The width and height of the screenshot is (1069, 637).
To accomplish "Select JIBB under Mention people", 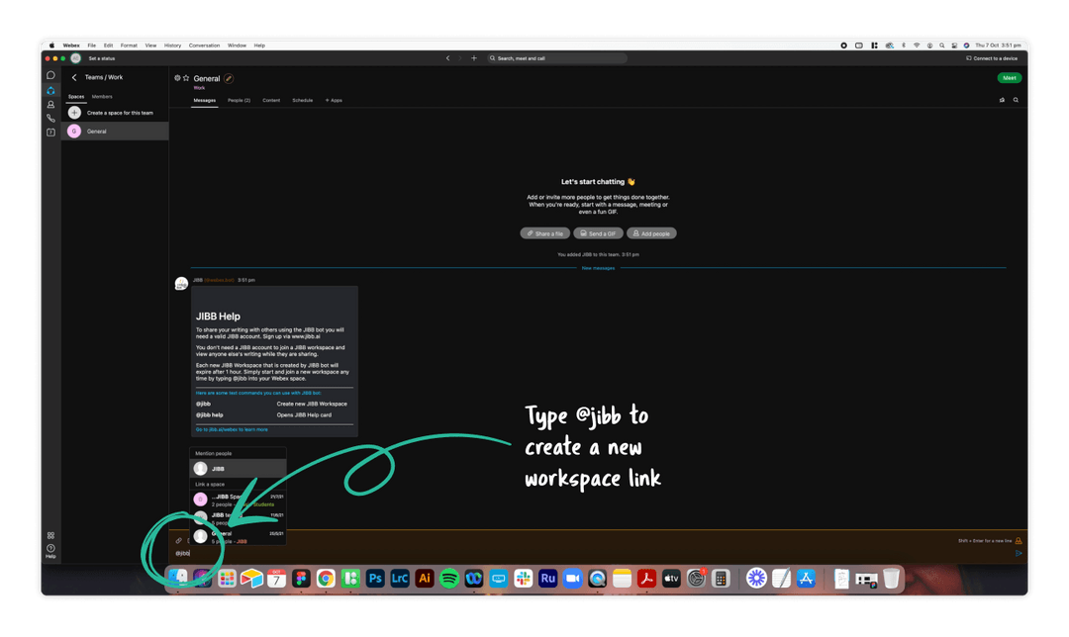I will coord(238,469).
